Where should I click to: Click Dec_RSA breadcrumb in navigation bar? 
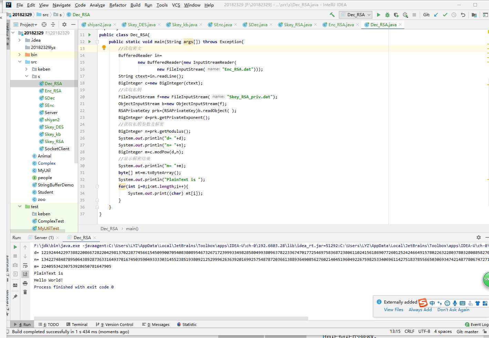[x=79, y=14]
